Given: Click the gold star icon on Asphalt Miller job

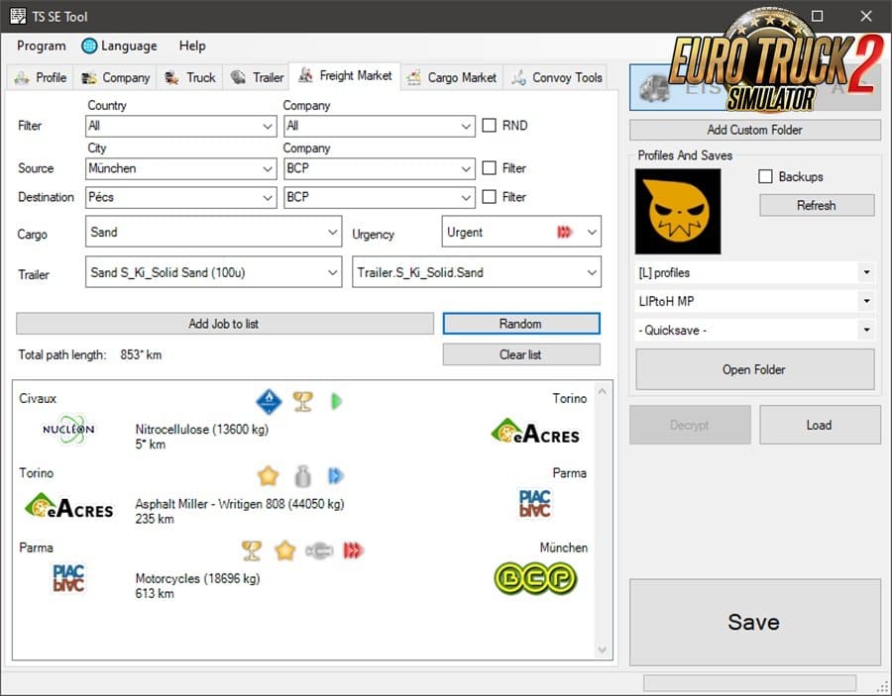Looking at the screenshot, I should [x=268, y=476].
